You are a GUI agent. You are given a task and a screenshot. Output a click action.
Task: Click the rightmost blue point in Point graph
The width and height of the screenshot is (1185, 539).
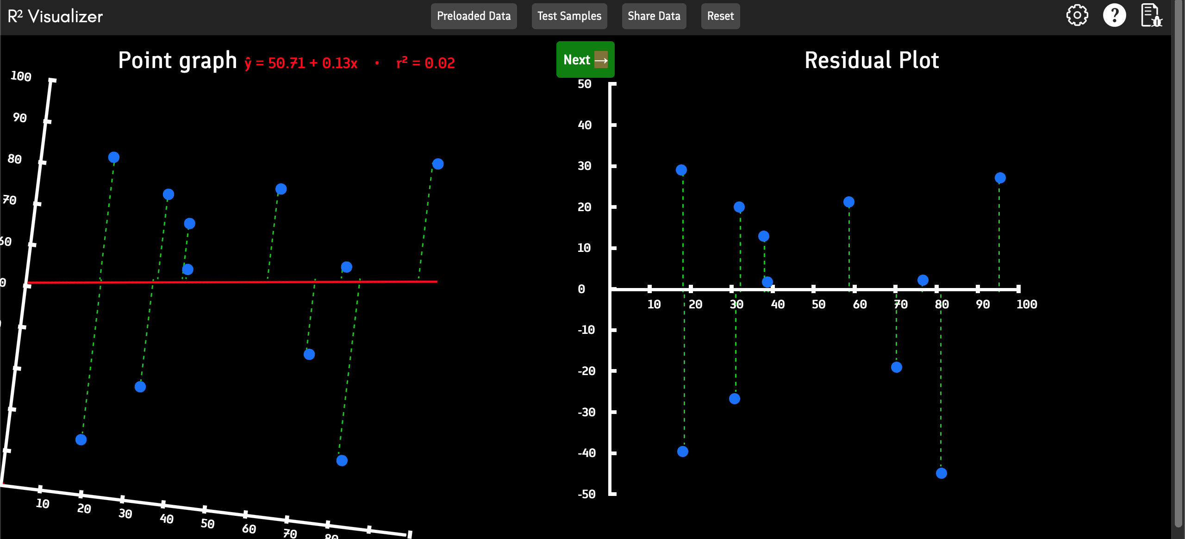click(x=437, y=163)
